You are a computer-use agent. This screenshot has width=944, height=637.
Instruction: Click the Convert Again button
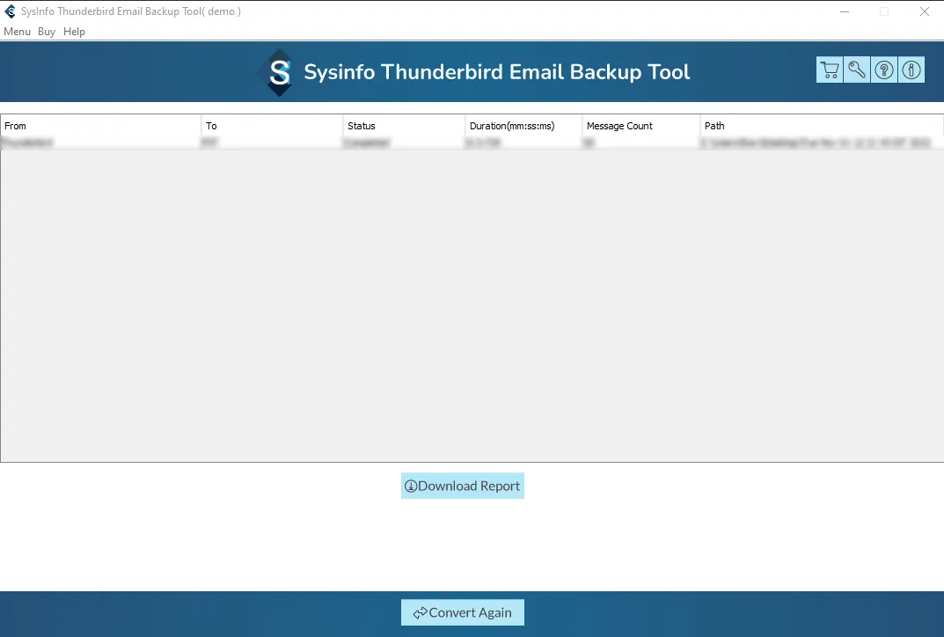[463, 612]
